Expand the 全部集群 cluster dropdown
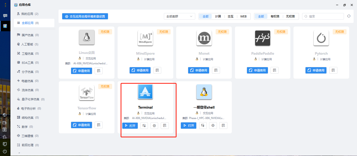 [179, 16]
